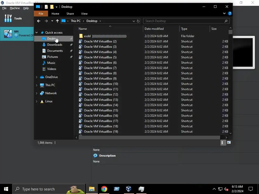Open Explorer help via the question mark icon
The height and width of the screenshot is (194, 259).
pyautogui.click(x=230, y=14)
